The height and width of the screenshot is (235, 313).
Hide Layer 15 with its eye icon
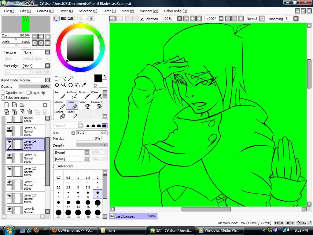(x=9, y=129)
